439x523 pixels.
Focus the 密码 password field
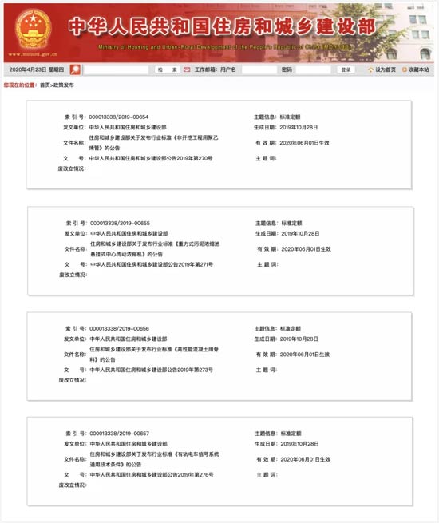point(314,69)
